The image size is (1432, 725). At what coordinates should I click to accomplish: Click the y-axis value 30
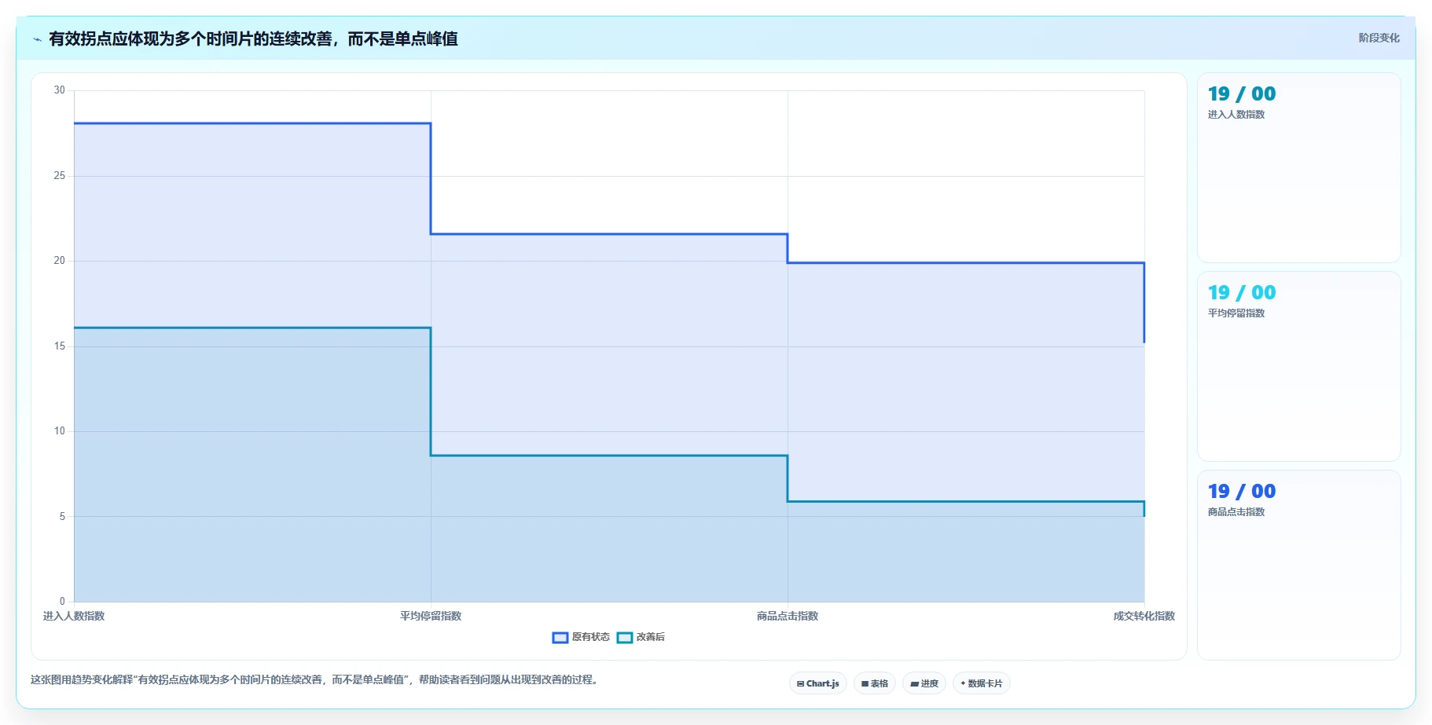[x=60, y=90]
